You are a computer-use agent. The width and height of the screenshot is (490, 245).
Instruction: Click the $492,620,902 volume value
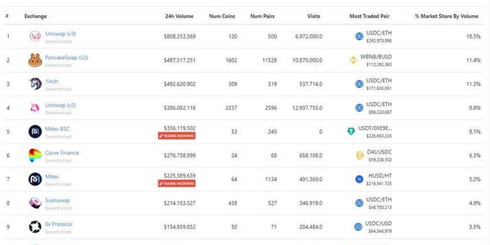pyautogui.click(x=180, y=84)
